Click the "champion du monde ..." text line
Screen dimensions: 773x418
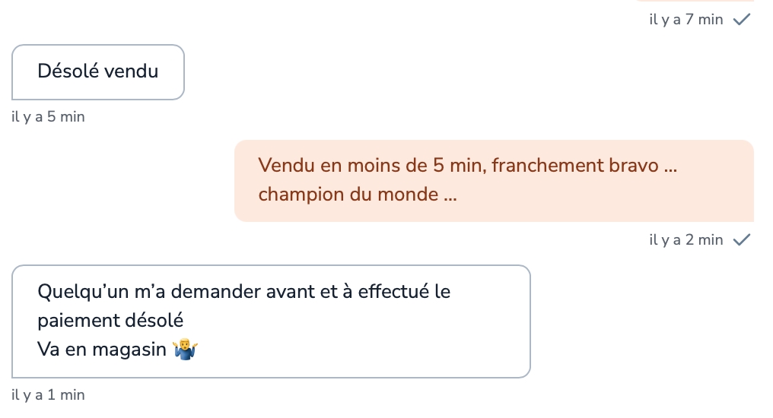click(x=357, y=195)
